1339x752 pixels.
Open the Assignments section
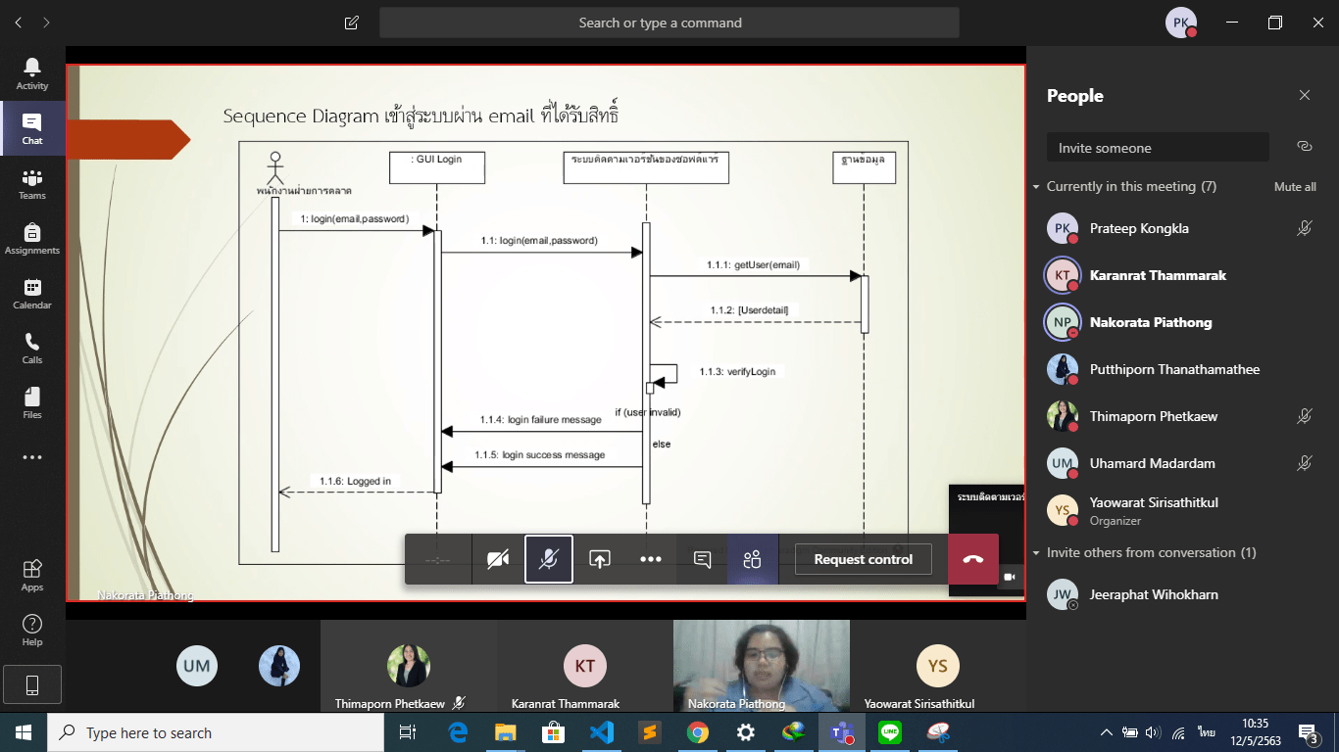[x=32, y=239]
